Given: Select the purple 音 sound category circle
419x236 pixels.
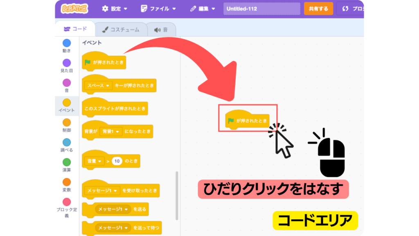Looking at the screenshot, I should pyautogui.click(x=67, y=83).
